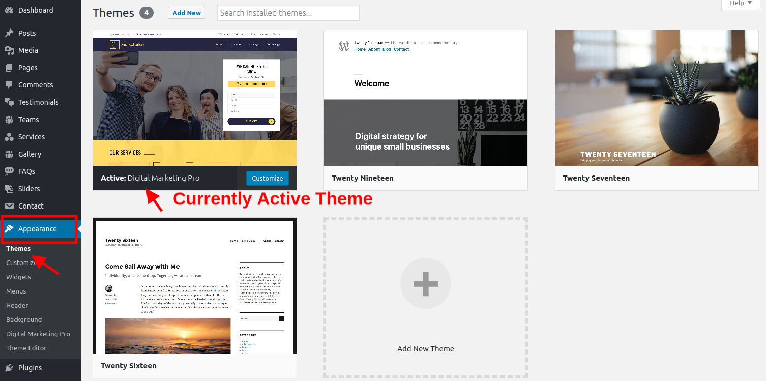766x381 pixels.
Task: Open Widgets submenu
Action: pos(18,277)
